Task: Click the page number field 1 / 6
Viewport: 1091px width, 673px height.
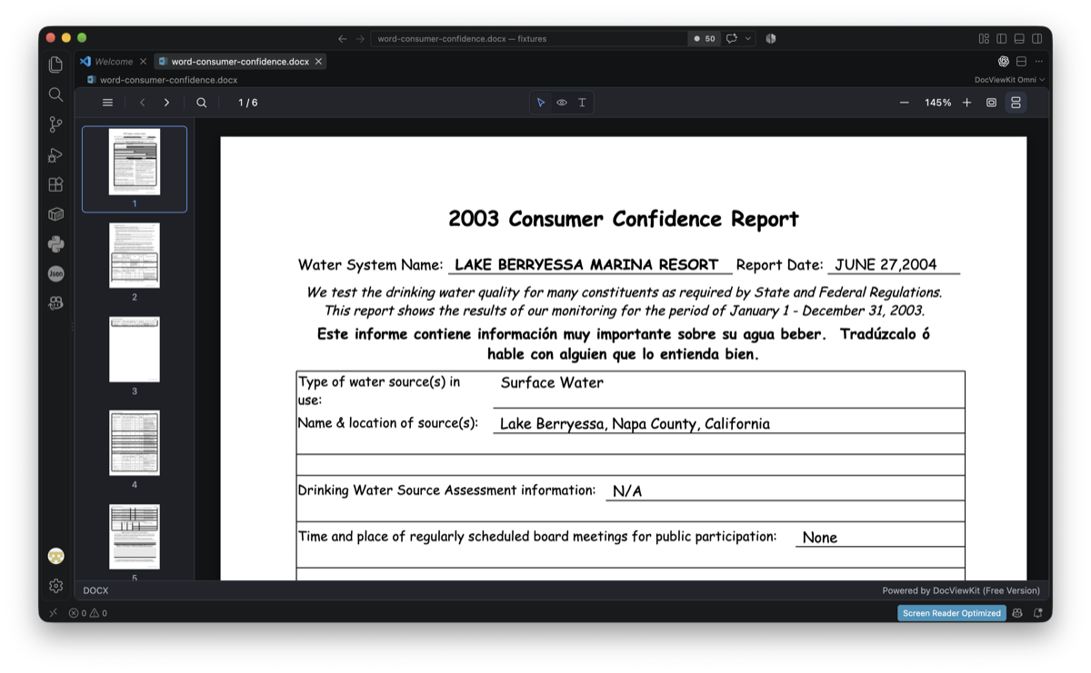Action: coord(248,103)
